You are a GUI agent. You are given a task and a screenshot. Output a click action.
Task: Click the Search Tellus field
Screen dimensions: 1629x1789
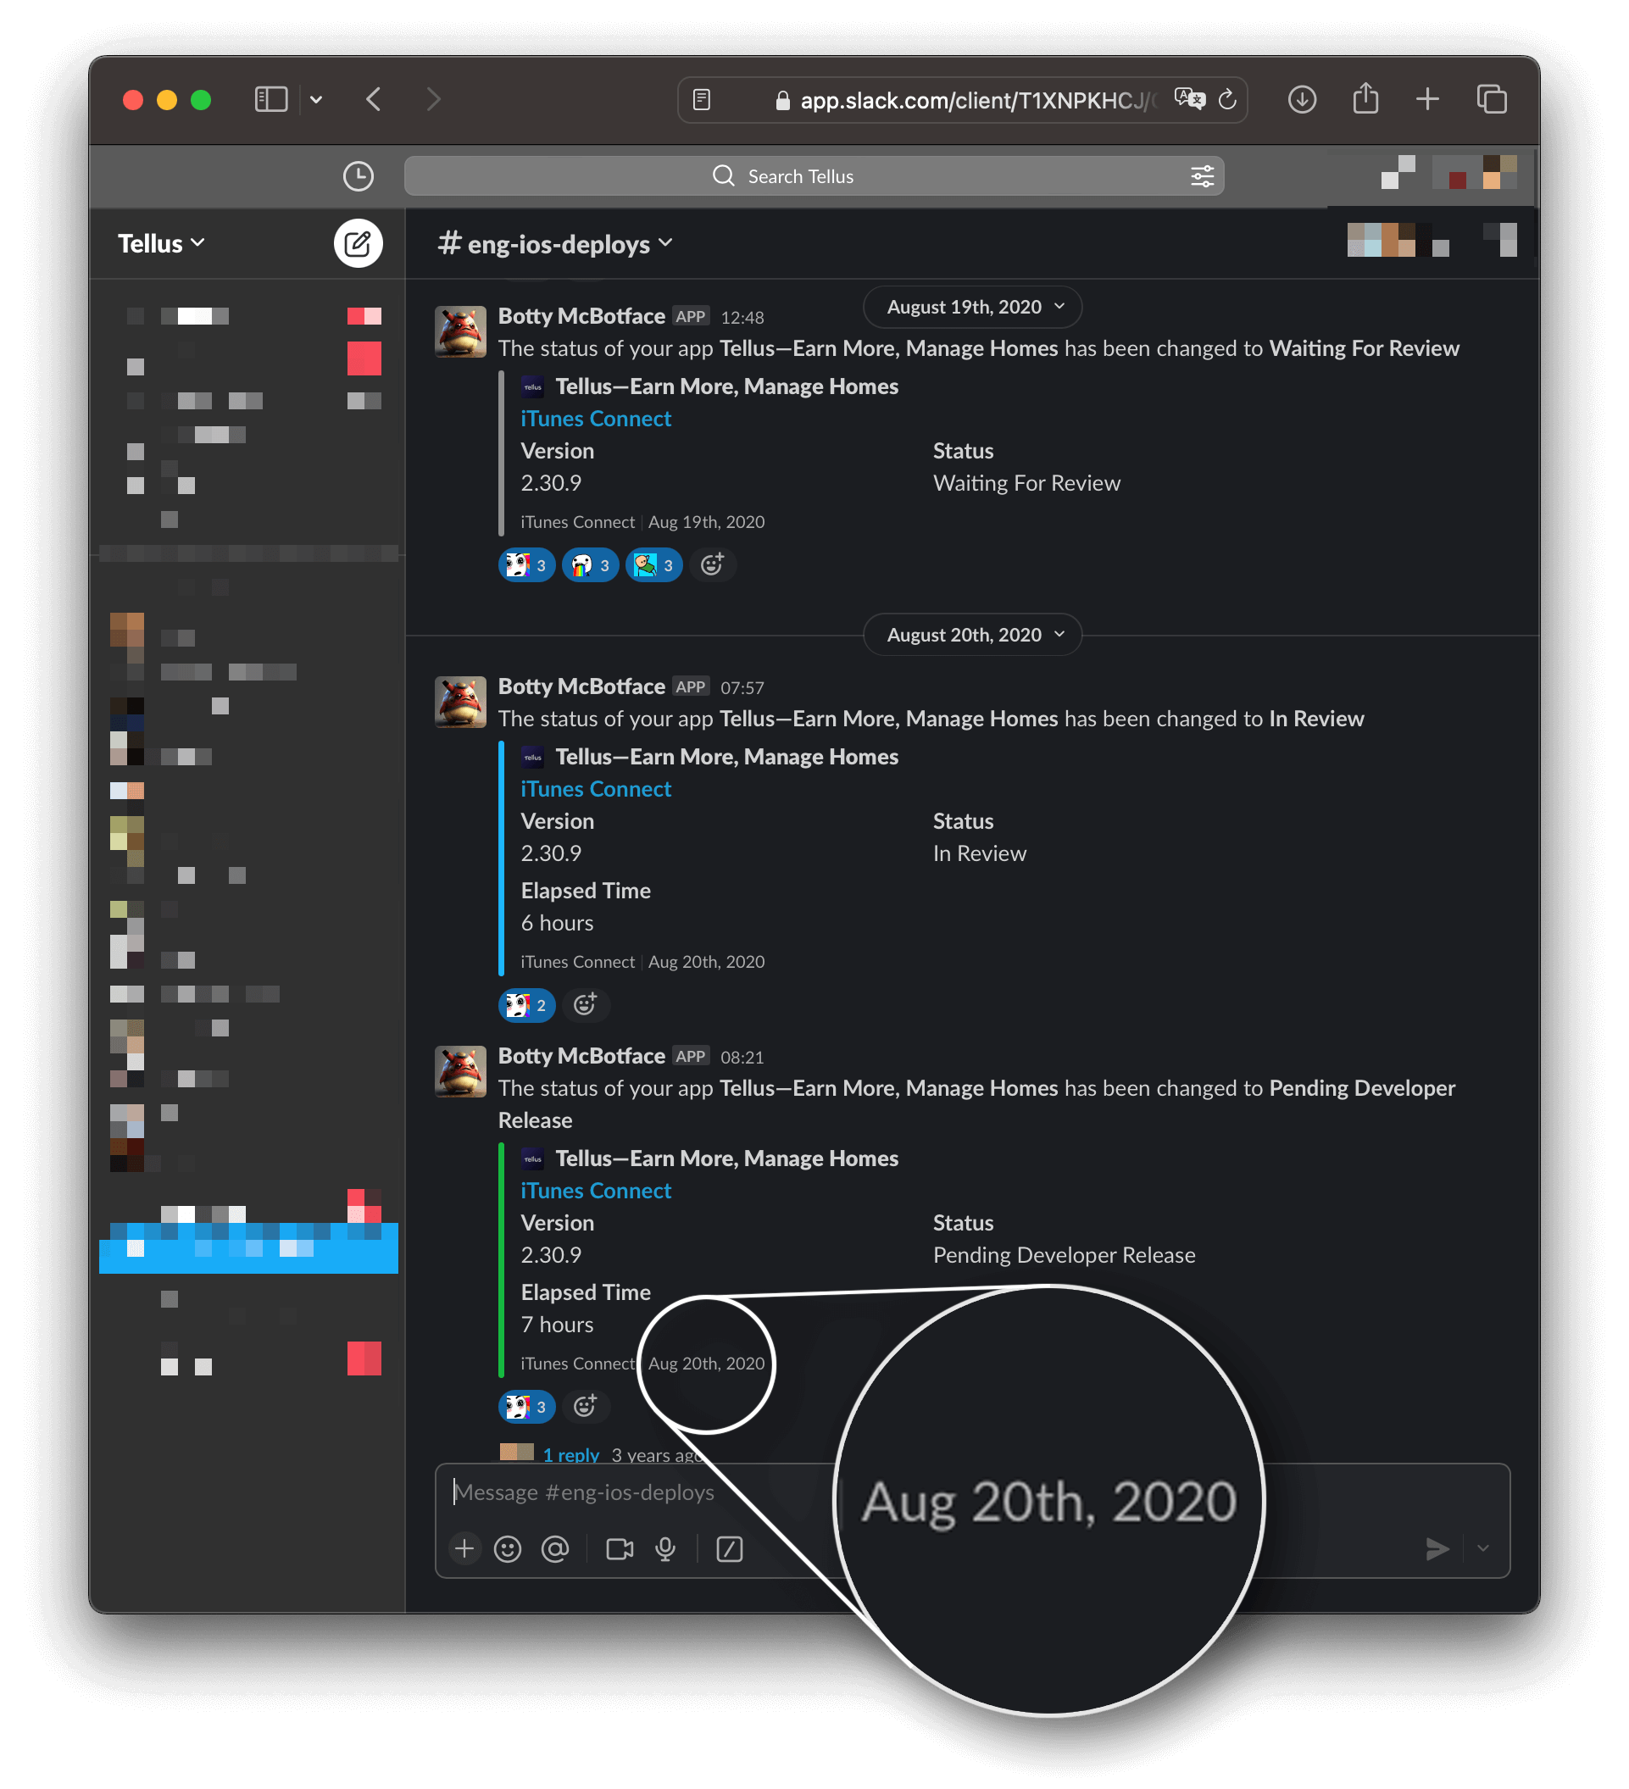[814, 176]
